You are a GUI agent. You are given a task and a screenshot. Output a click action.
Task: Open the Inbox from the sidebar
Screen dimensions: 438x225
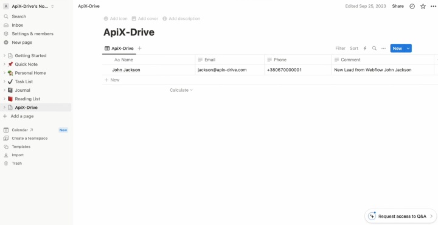[x=17, y=25]
